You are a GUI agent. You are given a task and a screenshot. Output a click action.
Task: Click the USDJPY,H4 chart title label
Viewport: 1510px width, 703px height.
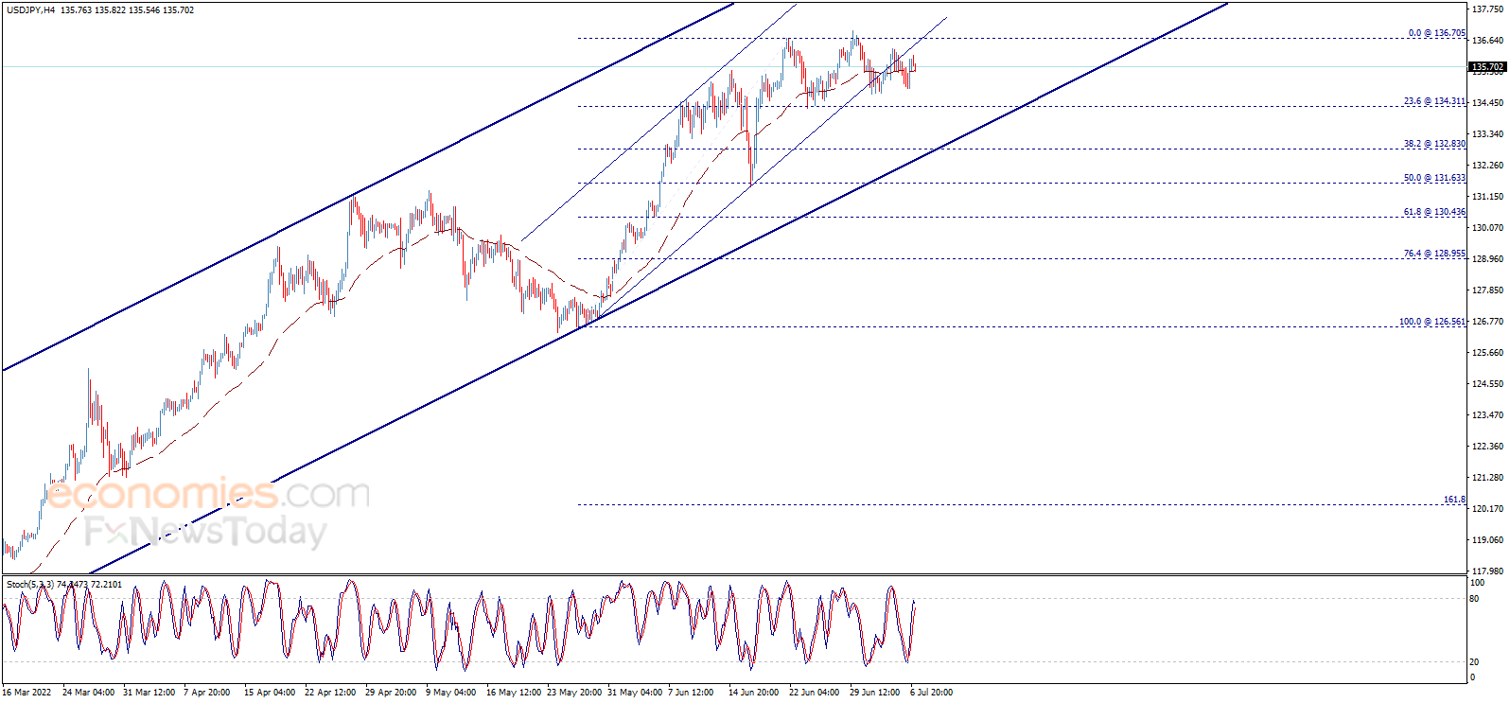point(31,10)
